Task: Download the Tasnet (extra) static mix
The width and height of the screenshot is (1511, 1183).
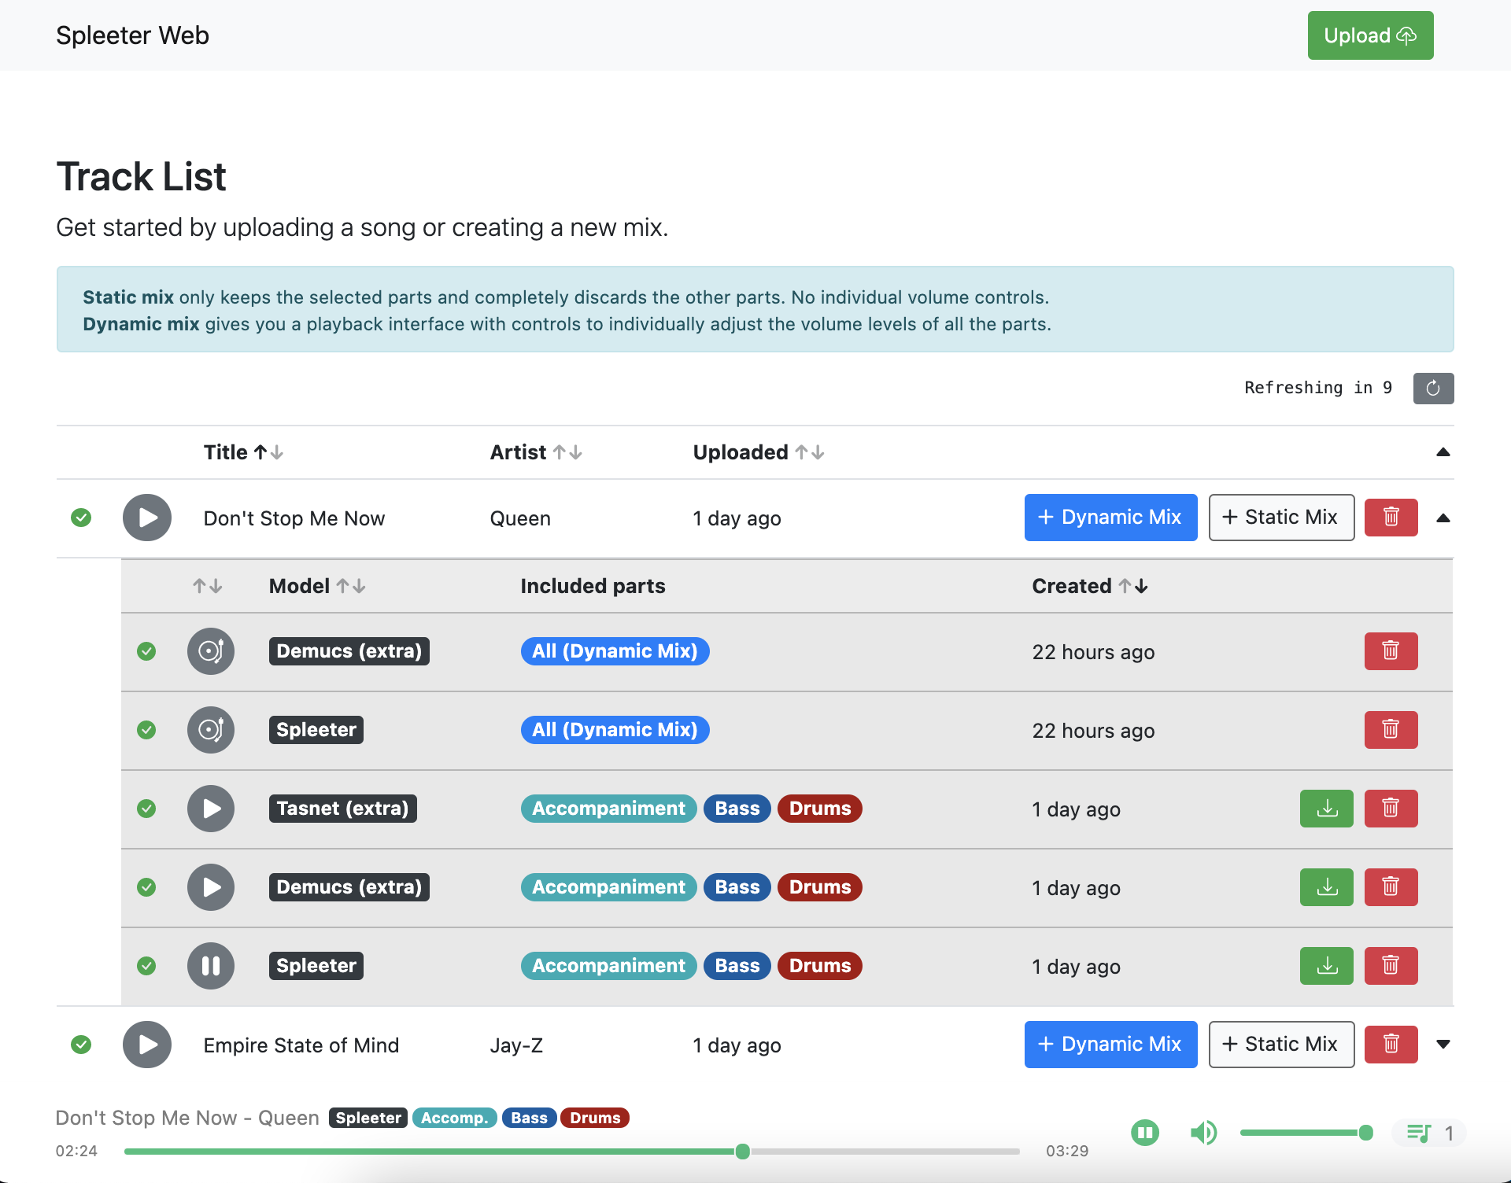Action: point(1326,809)
